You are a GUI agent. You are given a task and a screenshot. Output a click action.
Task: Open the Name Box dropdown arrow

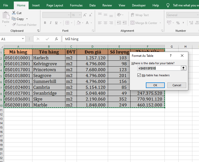tap(23, 39)
